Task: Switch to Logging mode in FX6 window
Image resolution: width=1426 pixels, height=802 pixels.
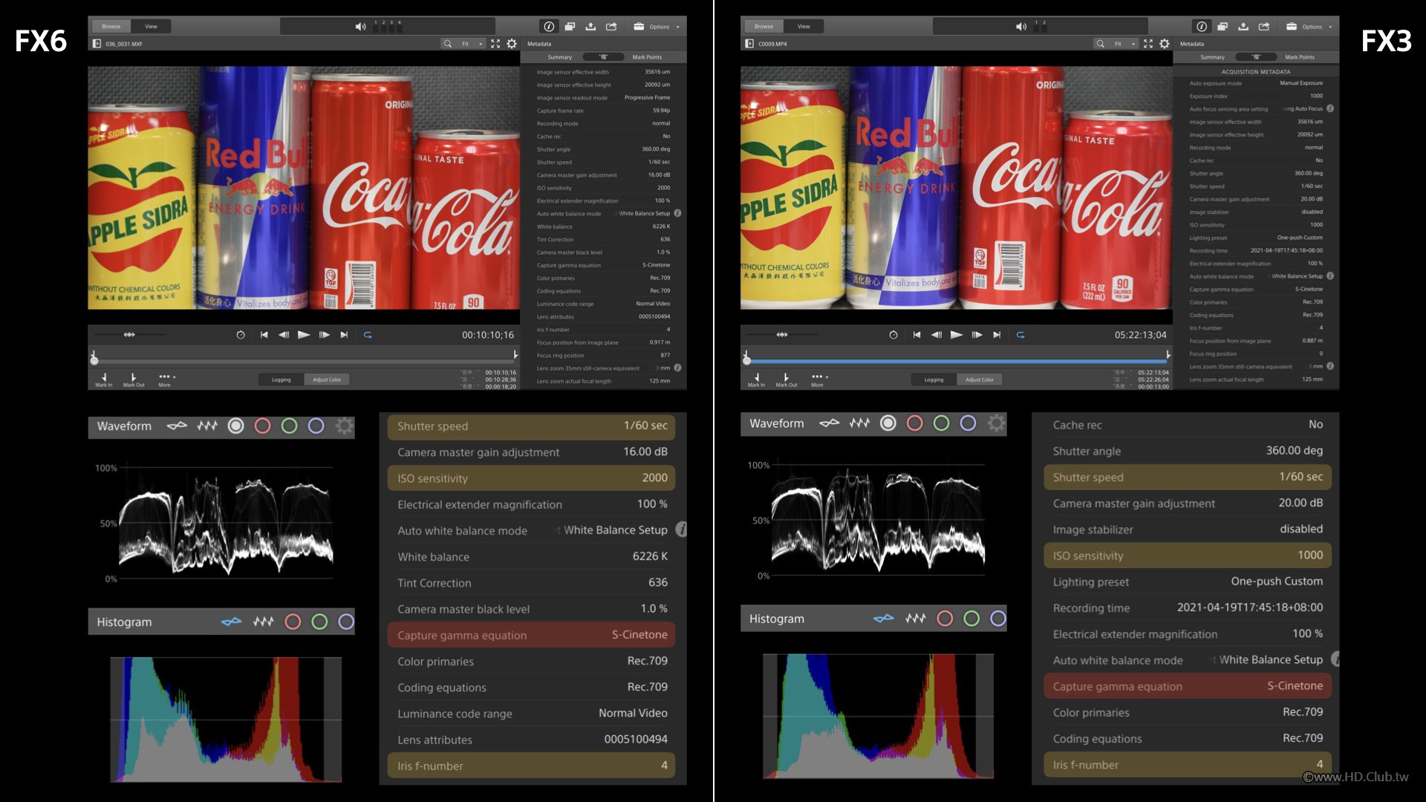Action: 281,379
